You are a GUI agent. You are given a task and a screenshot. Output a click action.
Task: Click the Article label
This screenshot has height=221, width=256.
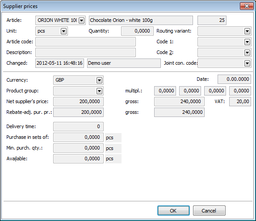(x=14, y=20)
